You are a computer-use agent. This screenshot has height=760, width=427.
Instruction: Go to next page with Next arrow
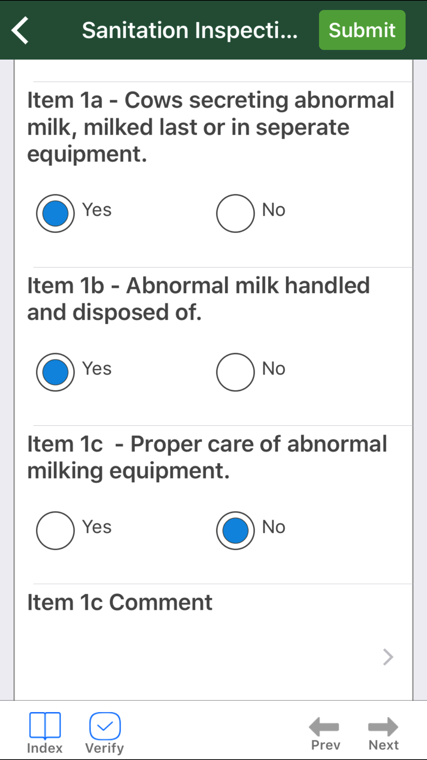383,726
